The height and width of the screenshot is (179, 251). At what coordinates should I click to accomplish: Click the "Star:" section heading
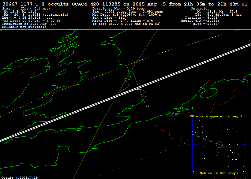pos(7,9)
